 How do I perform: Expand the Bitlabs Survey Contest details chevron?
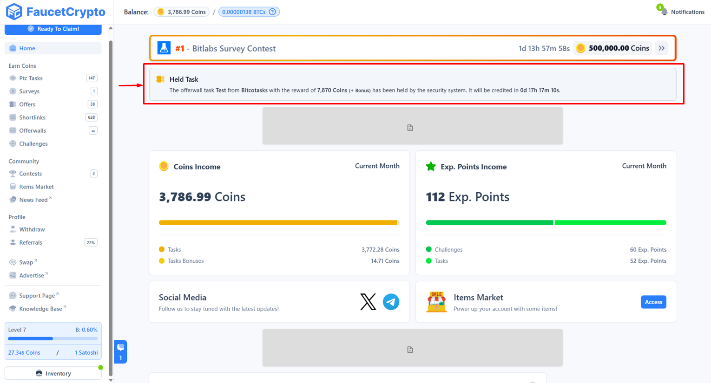point(661,48)
